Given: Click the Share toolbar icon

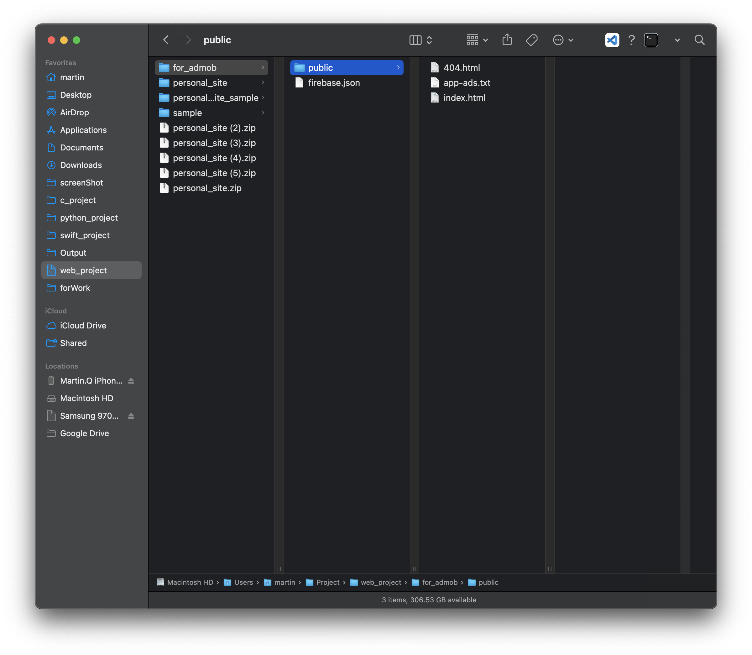Looking at the screenshot, I should (x=507, y=40).
